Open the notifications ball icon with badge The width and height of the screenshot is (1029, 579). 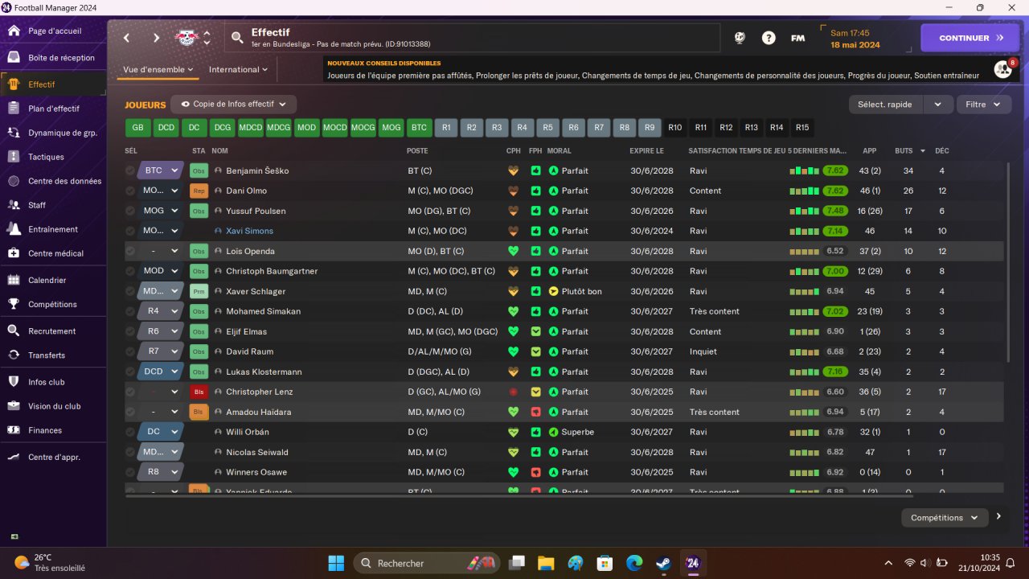coord(1003,69)
